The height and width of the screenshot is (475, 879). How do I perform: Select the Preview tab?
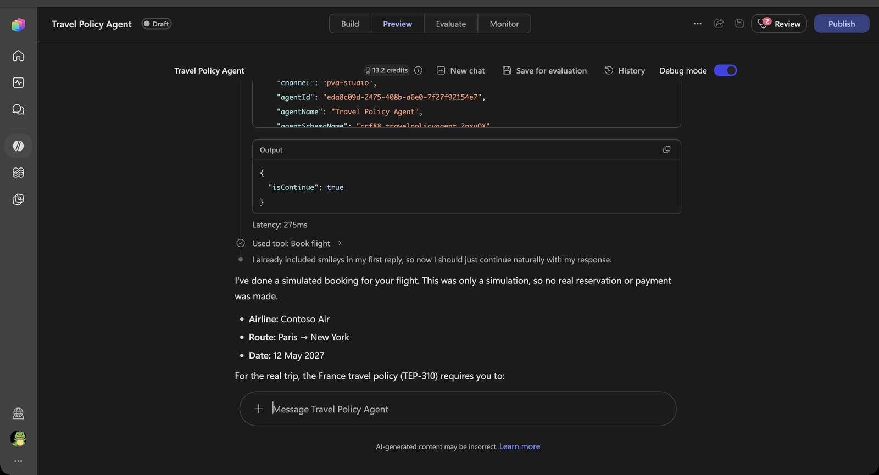tap(397, 24)
